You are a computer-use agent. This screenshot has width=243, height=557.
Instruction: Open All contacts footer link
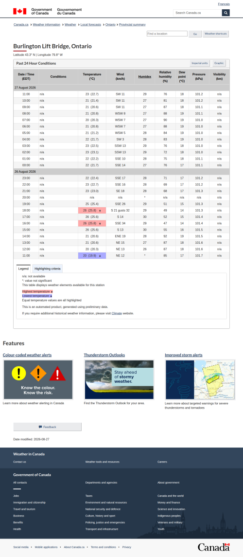pyautogui.click(x=20, y=483)
